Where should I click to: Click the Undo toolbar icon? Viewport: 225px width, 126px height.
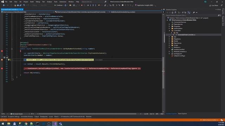pos(24,5)
